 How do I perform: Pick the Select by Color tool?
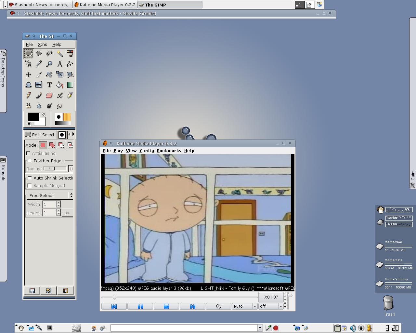pos(70,53)
